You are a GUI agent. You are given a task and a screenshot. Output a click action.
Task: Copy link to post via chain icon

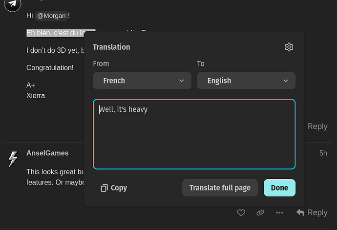click(260, 213)
